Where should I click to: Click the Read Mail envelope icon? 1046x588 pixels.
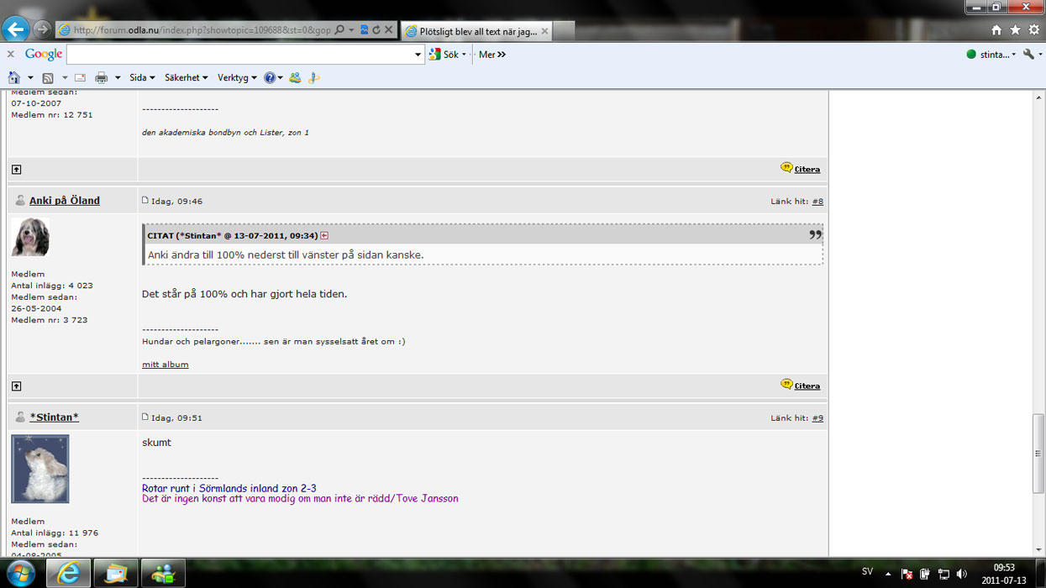(x=80, y=78)
